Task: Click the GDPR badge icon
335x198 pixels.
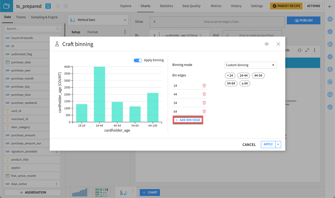Action: tap(48, 6)
